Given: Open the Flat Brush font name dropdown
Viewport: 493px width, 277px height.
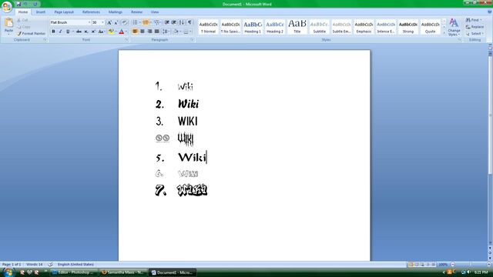Looking at the screenshot, I should [x=89, y=22].
